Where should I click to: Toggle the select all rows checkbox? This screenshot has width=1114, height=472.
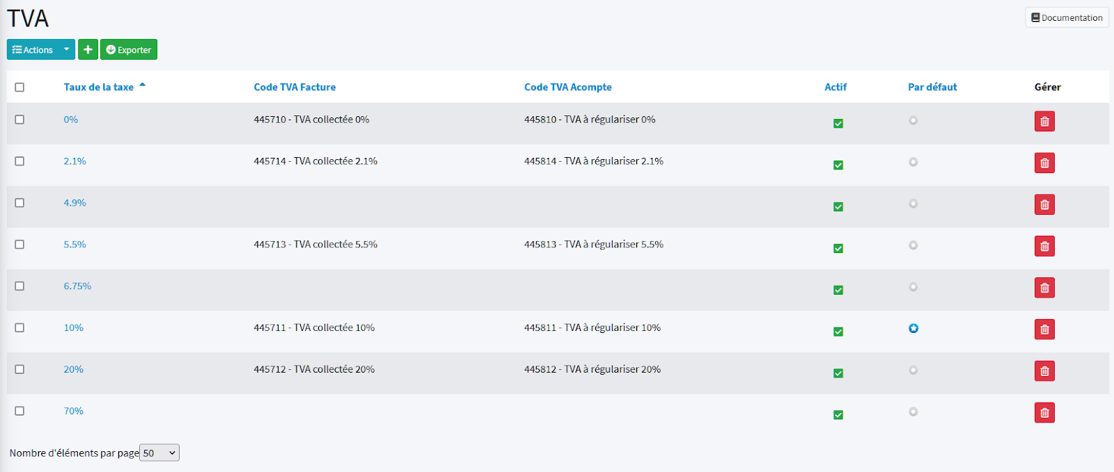19,88
